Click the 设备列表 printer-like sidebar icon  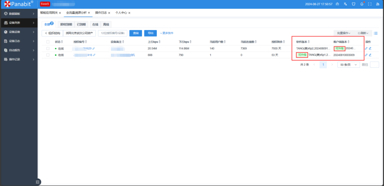coord(6,23)
